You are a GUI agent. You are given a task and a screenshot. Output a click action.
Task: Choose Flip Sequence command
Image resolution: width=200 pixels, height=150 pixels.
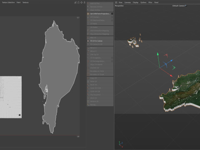[100, 95]
